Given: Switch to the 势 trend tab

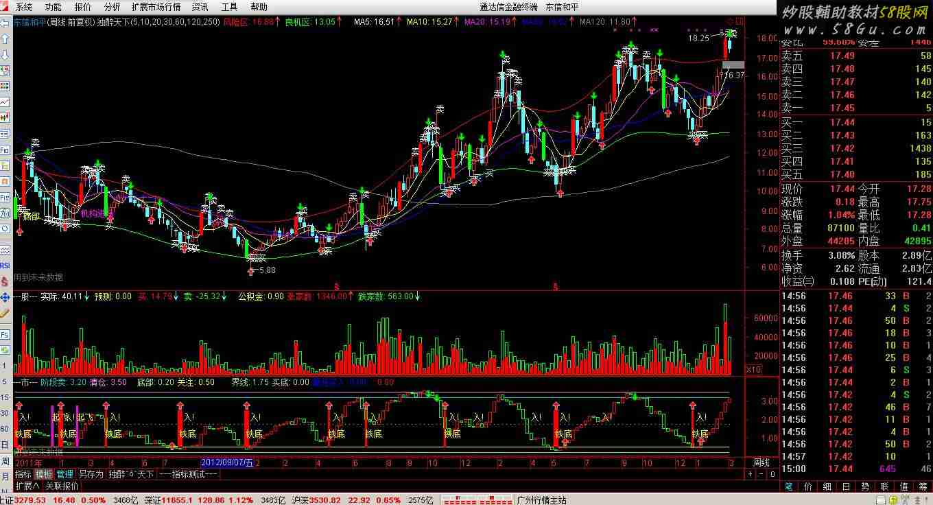Looking at the screenshot, I should click(x=864, y=486).
